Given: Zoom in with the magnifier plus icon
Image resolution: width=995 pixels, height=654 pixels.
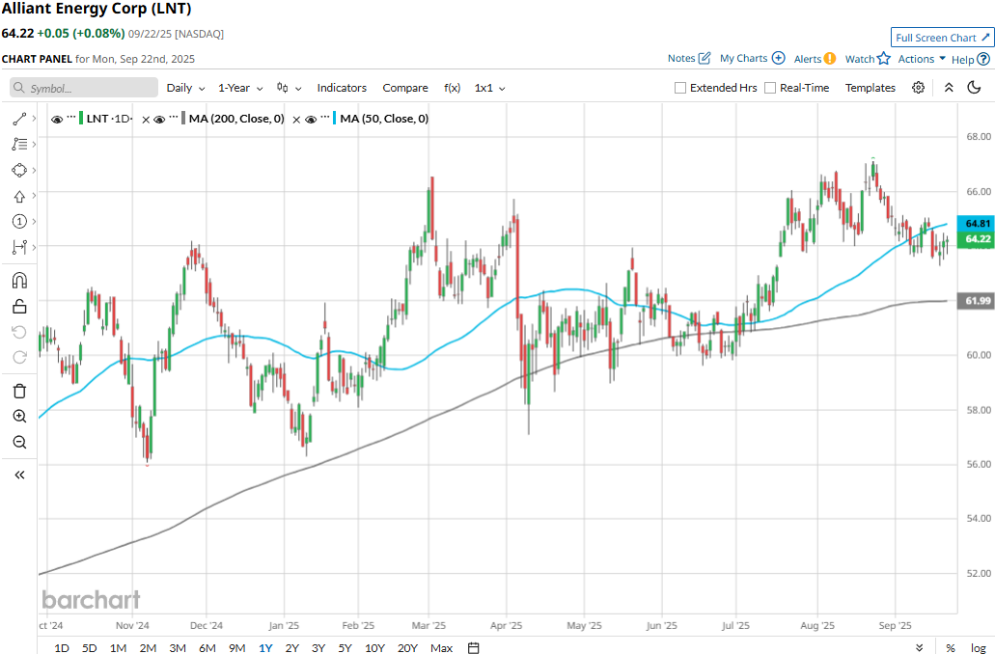Looking at the screenshot, I should (x=19, y=417).
